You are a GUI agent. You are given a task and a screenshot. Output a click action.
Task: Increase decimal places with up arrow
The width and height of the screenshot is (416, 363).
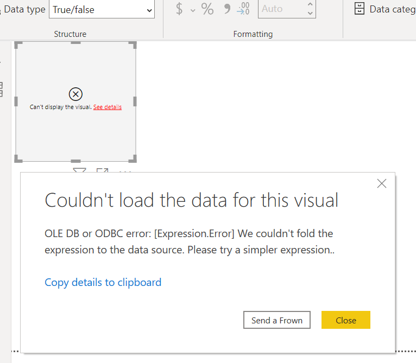pyautogui.click(x=310, y=4)
